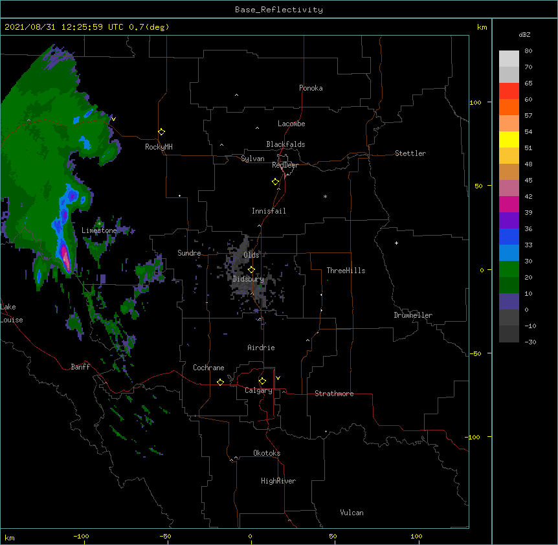Select the Olds label

click(x=251, y=255)
